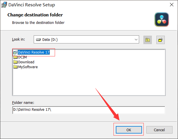Screen dimensions: 178x139
Task: Minimize the DaVinci Resolve Setup window
Action: click(144, 5)
